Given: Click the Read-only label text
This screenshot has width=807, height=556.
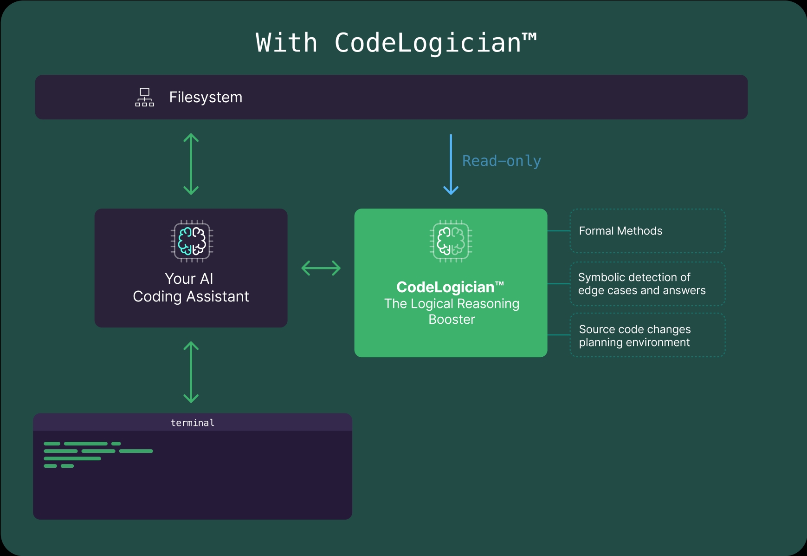Looking at the screenshot, I should [502, 161].
